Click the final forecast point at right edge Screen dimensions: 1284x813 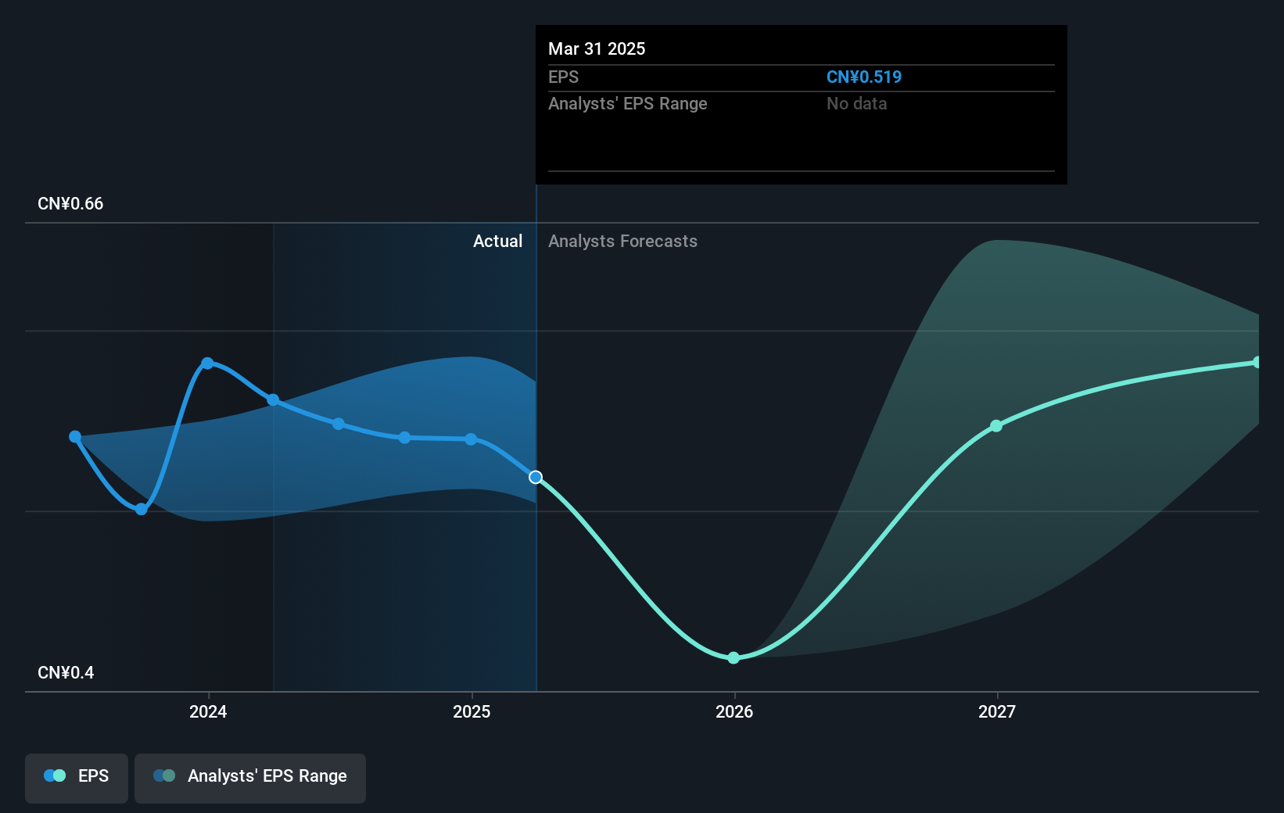[1257, 362]
